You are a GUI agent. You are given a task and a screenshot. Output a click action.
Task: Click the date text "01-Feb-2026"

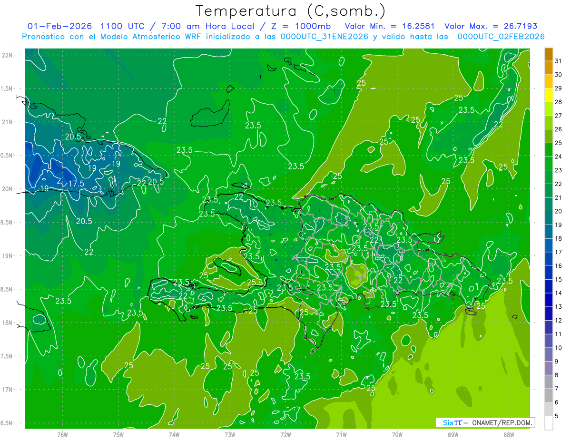[60, 26]
